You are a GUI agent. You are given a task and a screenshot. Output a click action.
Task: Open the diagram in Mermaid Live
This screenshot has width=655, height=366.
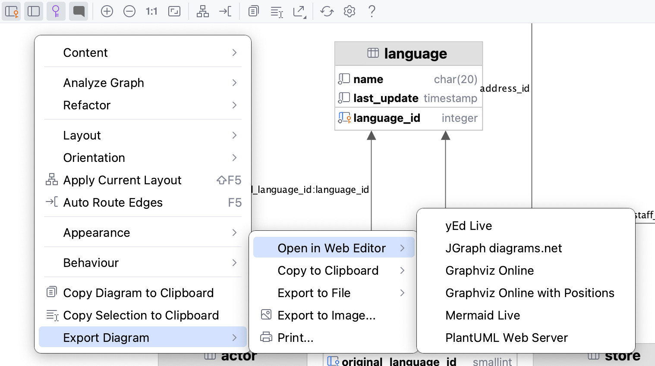pos(482,315)
